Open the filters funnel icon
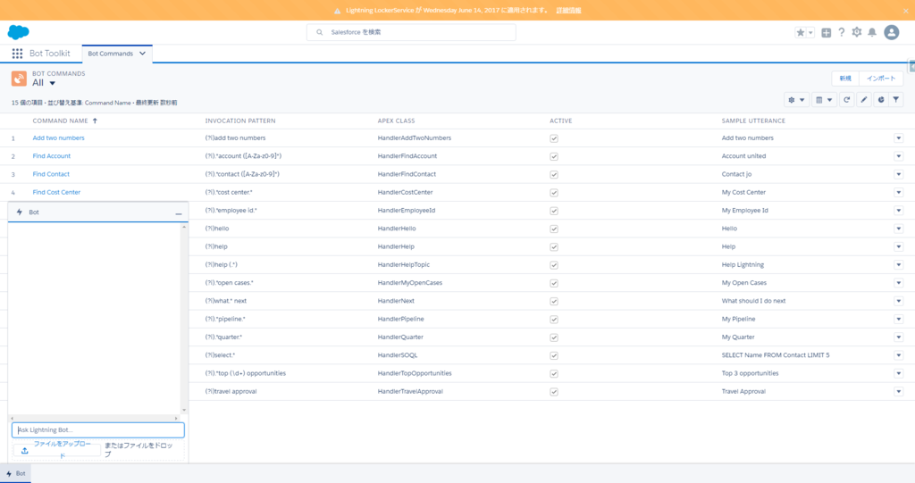915x483 pixels. pyautogui.click(x=895, y=100)
